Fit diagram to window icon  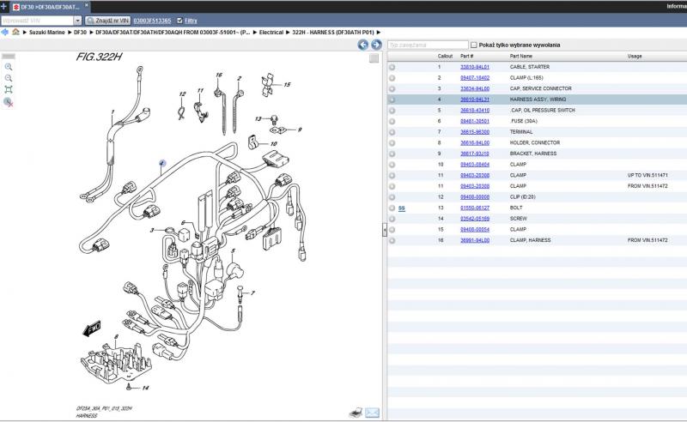pyautogui.click(x=9, y=89)
